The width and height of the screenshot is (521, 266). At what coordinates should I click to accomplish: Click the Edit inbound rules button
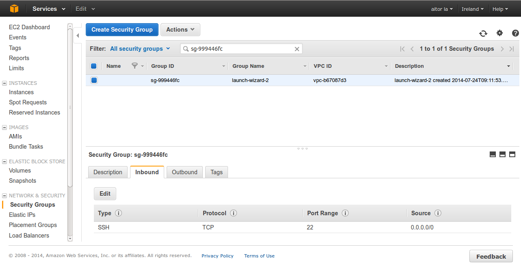[x=105, y=194]
